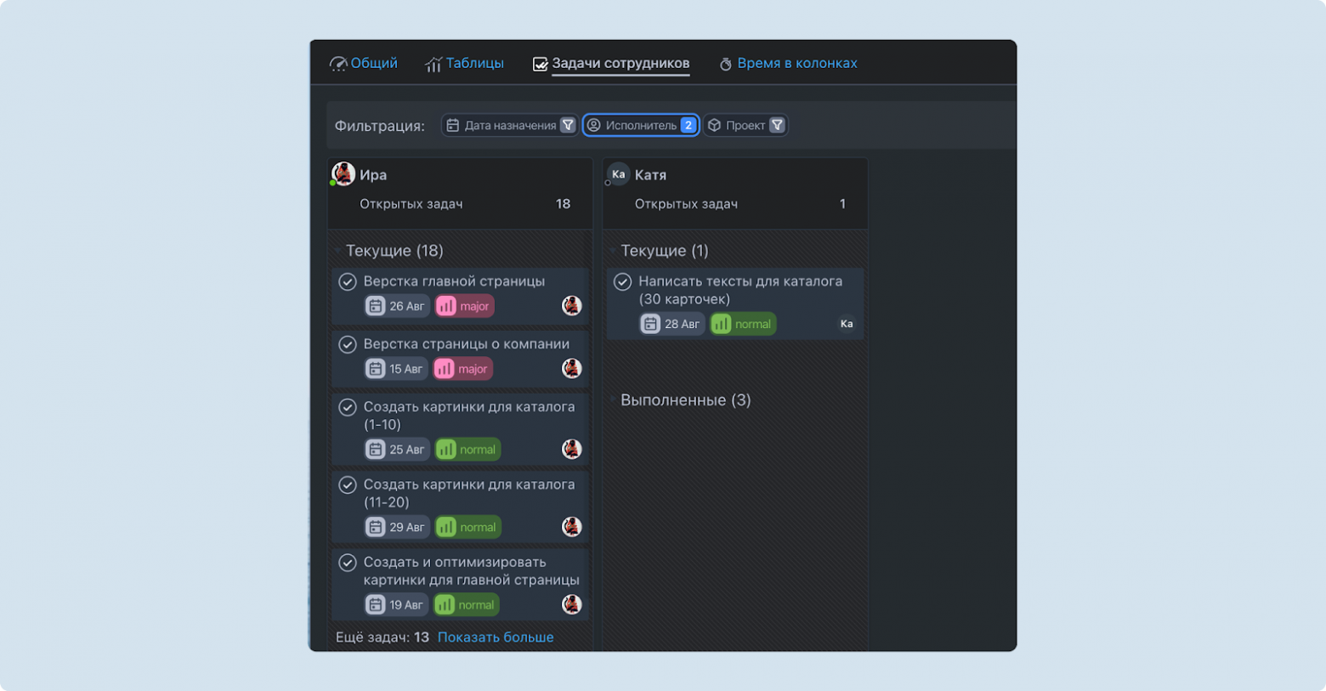Click assignee avatar on Верстка главной страницы
Image resolution: width=1326 pixels, height=691 pixels.
tap(572, 306)
